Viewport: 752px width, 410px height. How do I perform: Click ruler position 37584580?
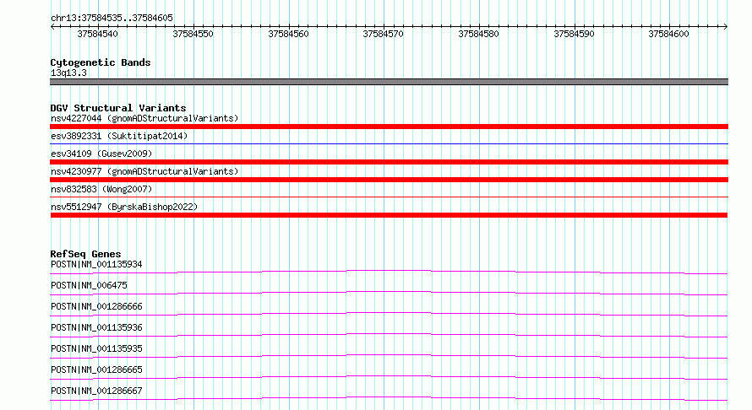pyautogui.click(x=478, y=34)
